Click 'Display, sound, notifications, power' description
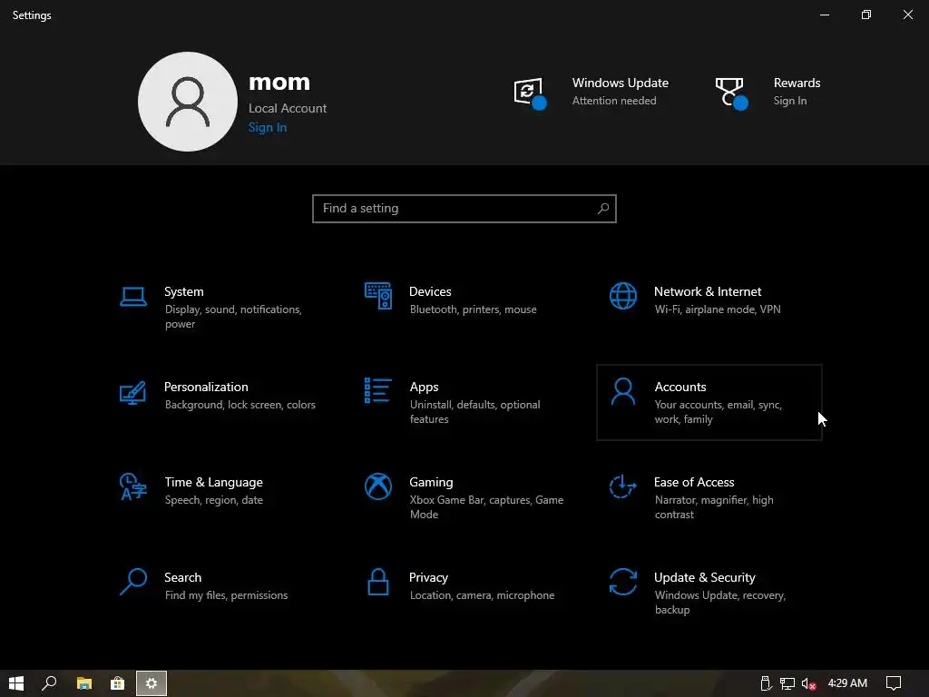Screen dimensions: 929x697 233,317
